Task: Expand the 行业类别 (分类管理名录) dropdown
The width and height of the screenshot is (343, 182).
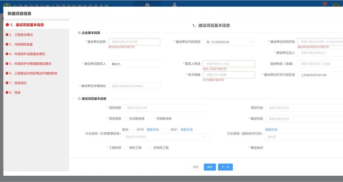Action: (165, 137)
